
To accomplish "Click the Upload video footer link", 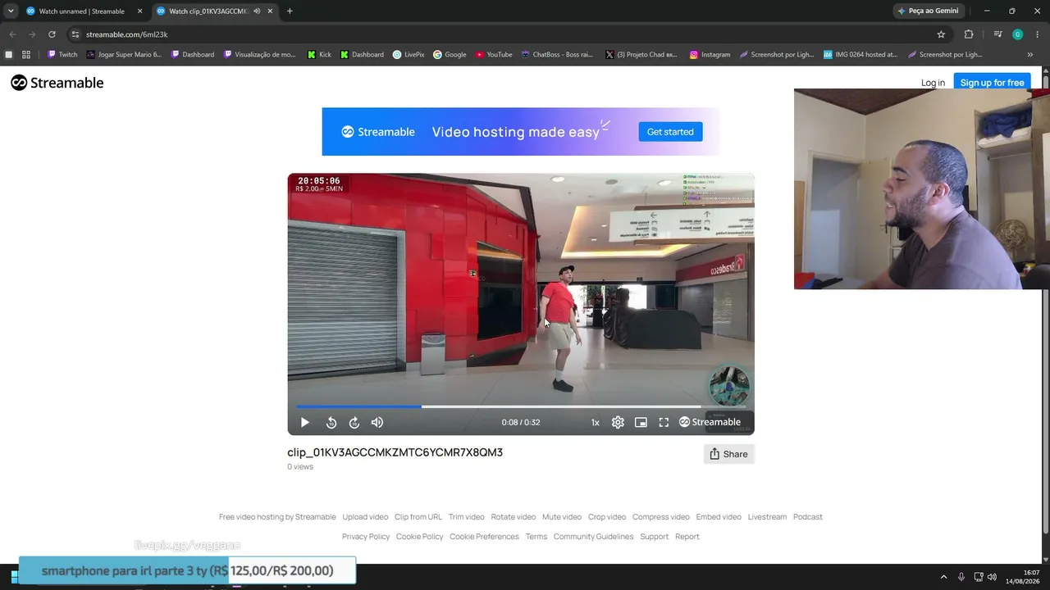I will [x=365, y=517].
